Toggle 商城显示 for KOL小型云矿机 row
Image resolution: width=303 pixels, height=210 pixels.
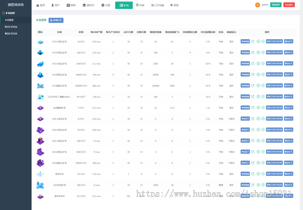pos(245,118)
